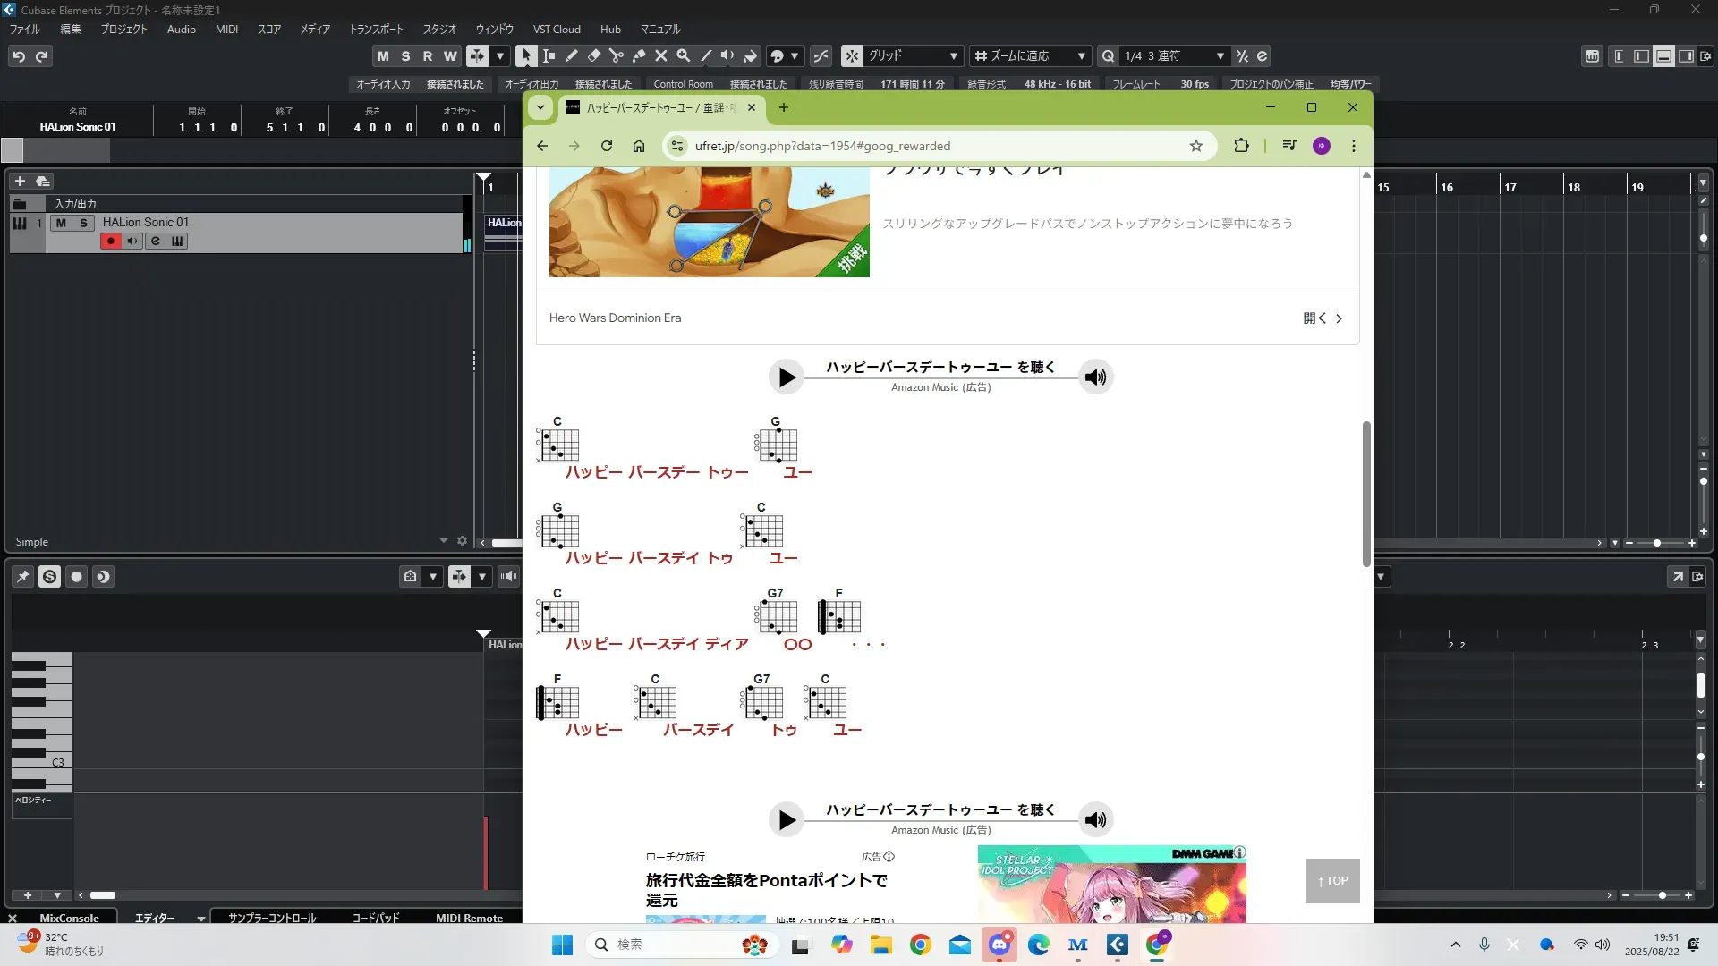Screen dimensions: 1718x966
Task: Click the browser page vertical scrollbar
Action: 1366,492
